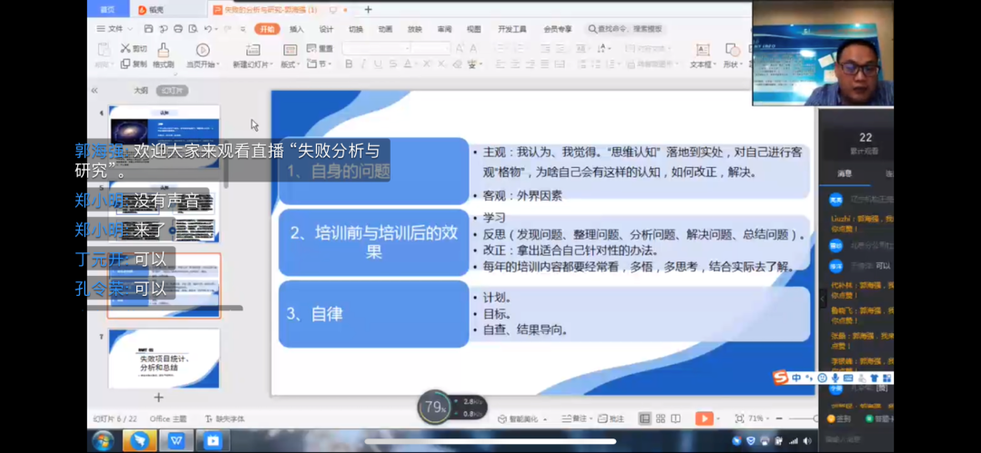Collapse the slide panel with double-arrow button
The width and height of the screenshot is (981, 453).
click(x=94, y=91)
